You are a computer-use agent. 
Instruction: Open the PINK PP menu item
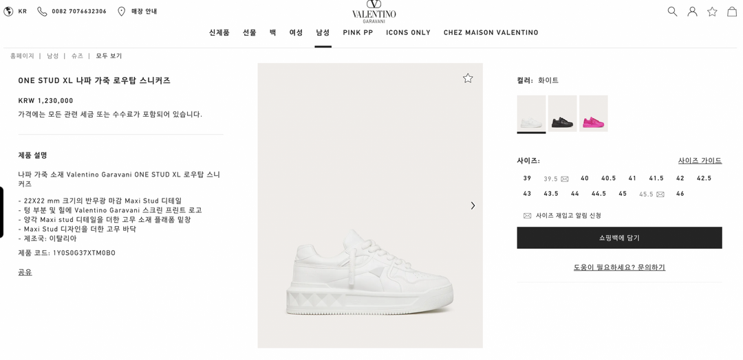click(358, 33)
